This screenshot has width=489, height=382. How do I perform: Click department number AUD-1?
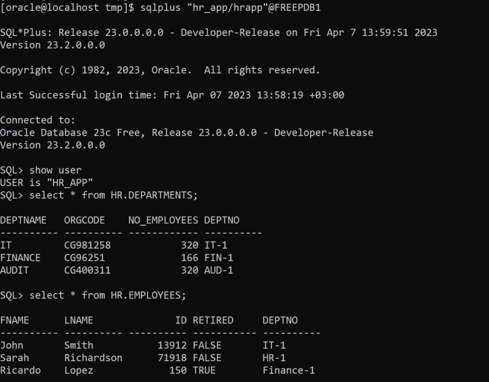(x=219, y=270)
